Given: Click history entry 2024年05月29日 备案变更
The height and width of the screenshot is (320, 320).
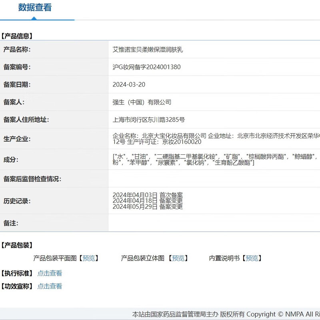Looking at the screenshot, I should click(148, 206).
